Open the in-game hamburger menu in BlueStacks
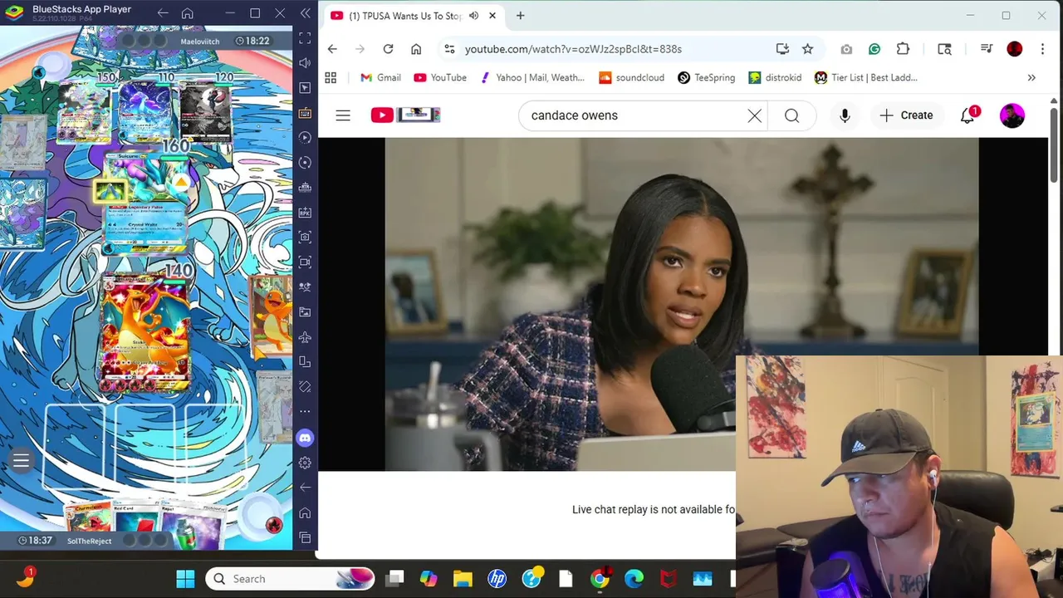The image size is (1063, 598). pyautogui.click(x=21, y=460)
